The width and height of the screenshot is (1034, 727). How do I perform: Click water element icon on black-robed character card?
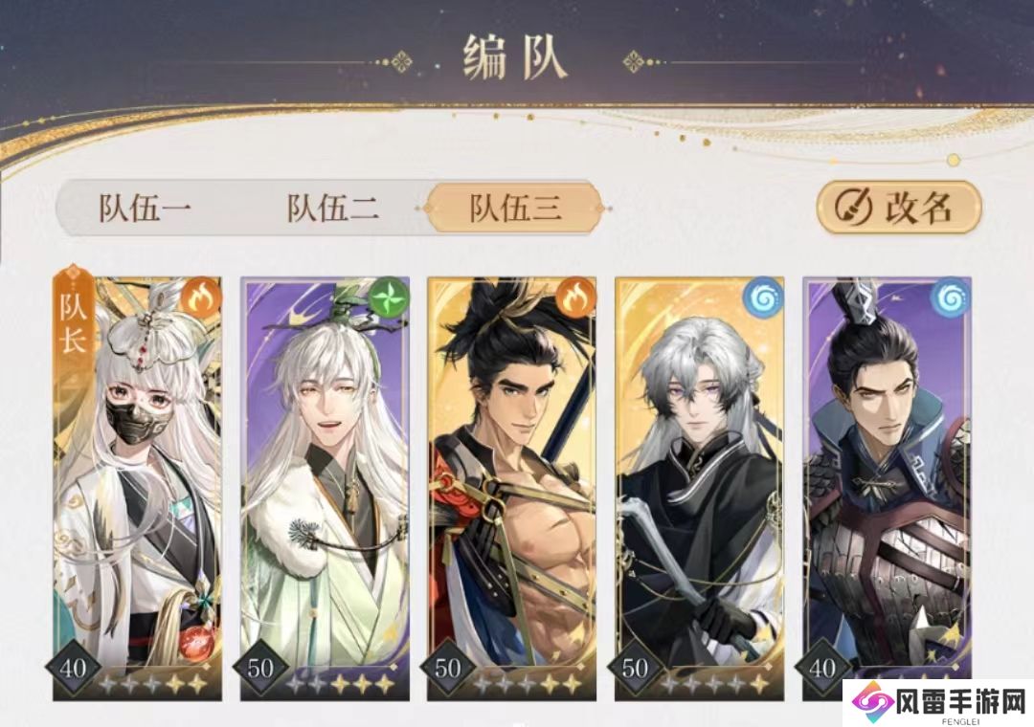(763, 297)
